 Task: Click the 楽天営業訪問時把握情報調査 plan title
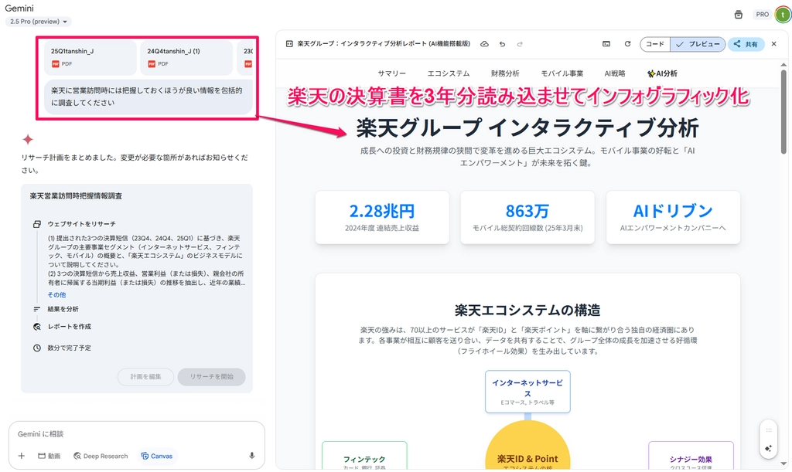(x=76, y=196)
